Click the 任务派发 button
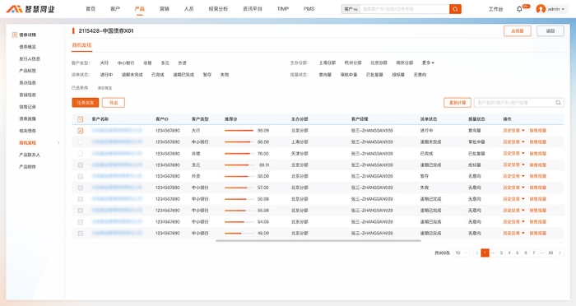576x306 pixels. [86, 103]
